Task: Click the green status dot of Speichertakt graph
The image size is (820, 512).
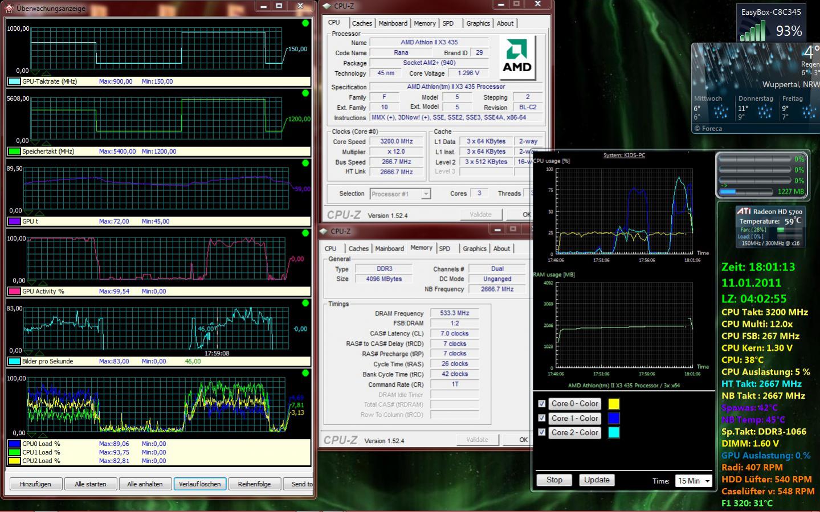Action: click(305, 93)
